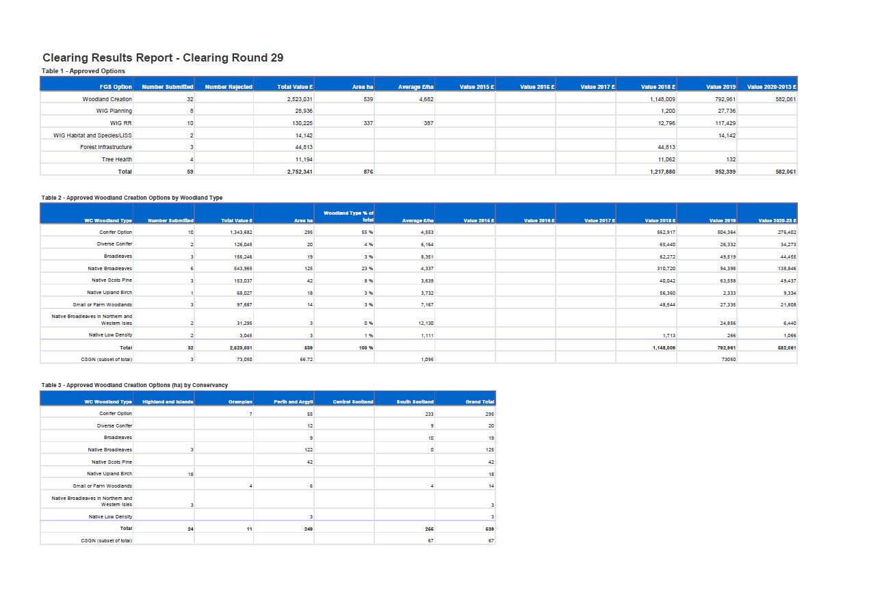Viewport: 869px width, 608px height.
Task: Click the 'Highland and Islands' column header
Action: (168, 401)
